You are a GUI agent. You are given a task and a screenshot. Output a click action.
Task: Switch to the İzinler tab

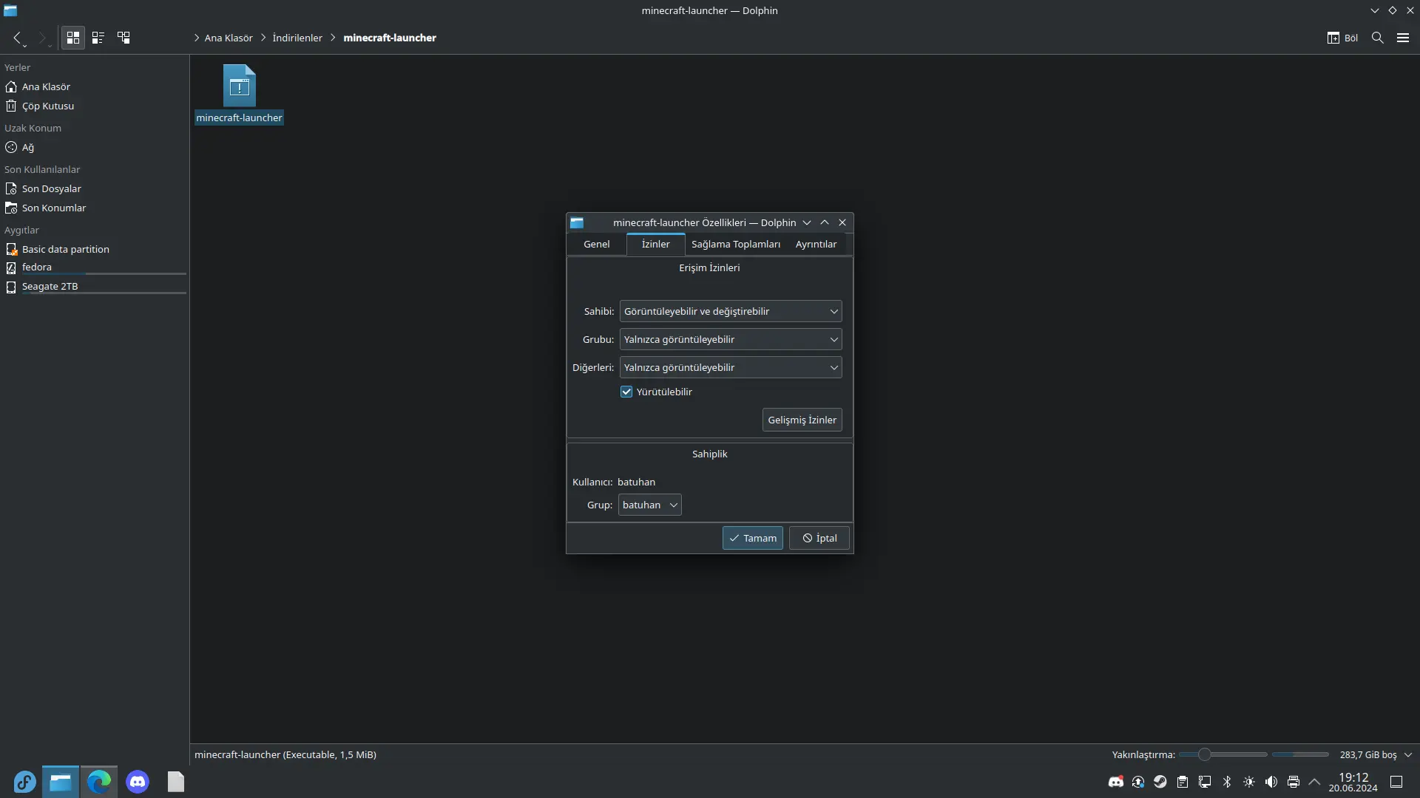coord(656,244)
